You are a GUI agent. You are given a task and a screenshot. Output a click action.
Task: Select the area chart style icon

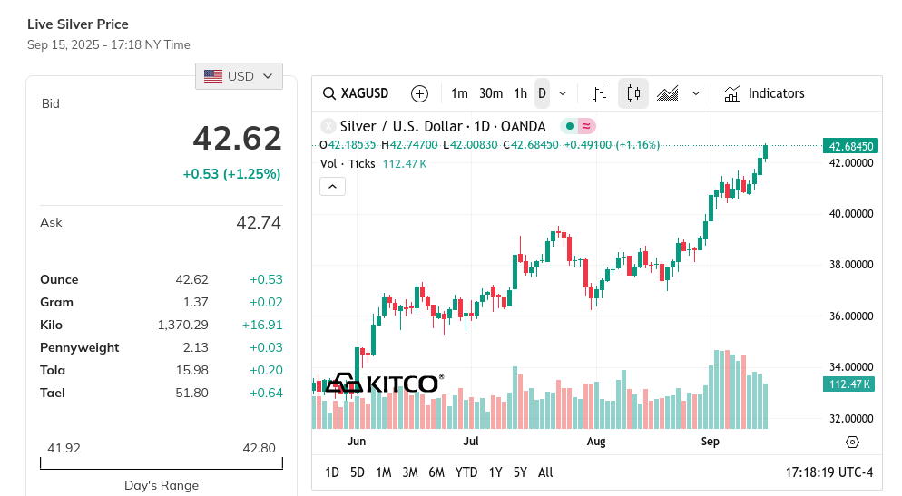click(667, 93)
